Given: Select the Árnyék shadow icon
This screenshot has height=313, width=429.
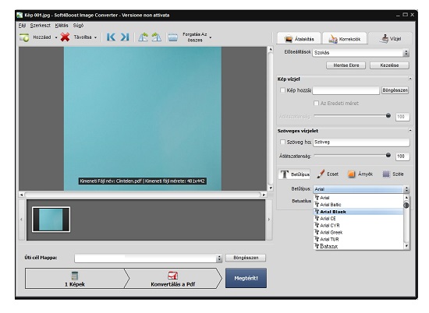Looking at the screenshot, I should (352, 174).
